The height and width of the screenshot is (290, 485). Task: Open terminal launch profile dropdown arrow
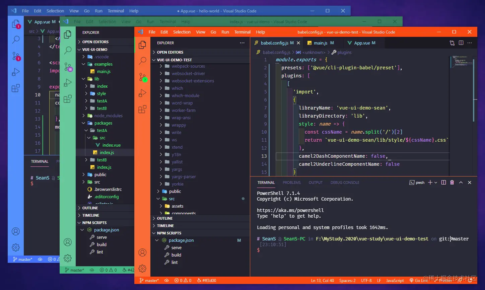pos(436,183)
